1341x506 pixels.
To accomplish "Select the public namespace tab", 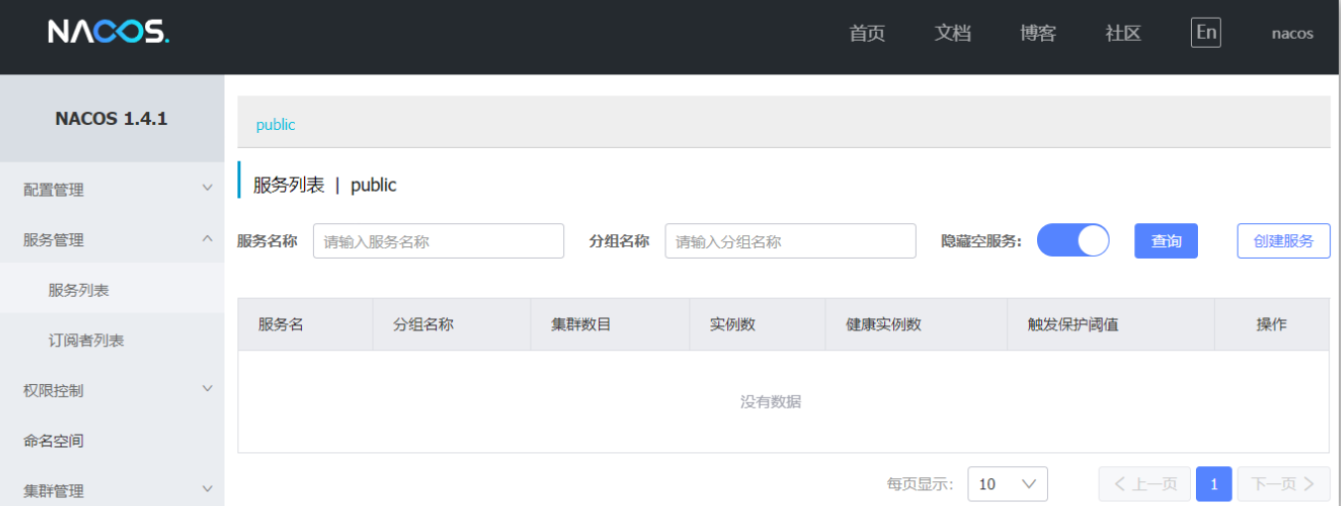I will (275, 125).
